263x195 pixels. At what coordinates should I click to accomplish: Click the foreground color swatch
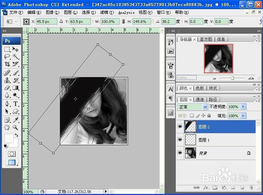point(9,138)
